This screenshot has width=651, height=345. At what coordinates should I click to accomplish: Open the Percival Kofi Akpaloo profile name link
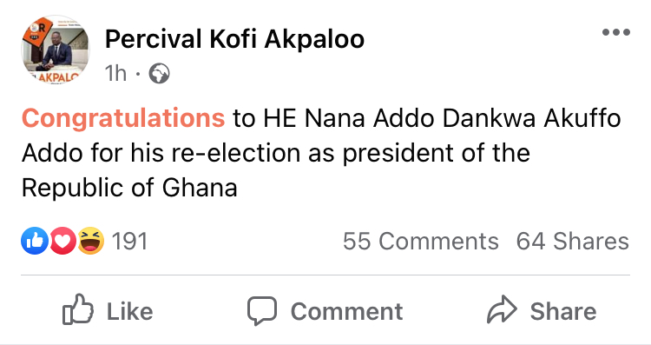pyautogui.click(x=234, y=39)
